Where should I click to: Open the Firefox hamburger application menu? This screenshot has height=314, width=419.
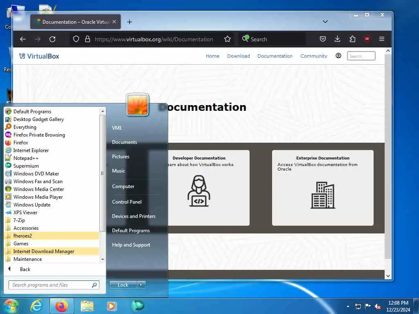[382, 39]
